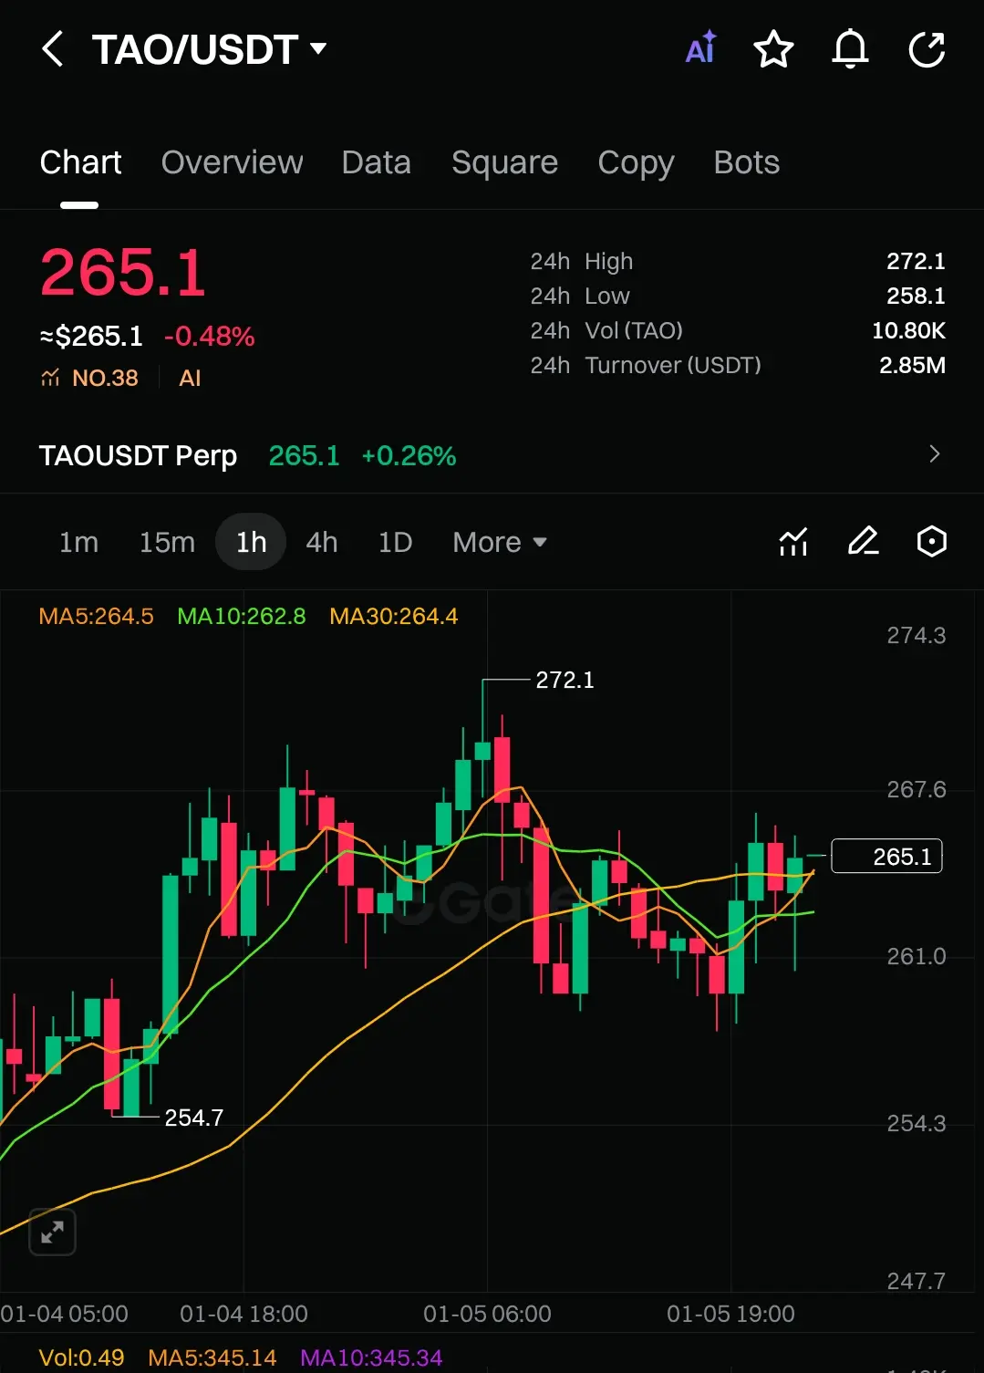Select the 1h timeframe

click(251, 542)
